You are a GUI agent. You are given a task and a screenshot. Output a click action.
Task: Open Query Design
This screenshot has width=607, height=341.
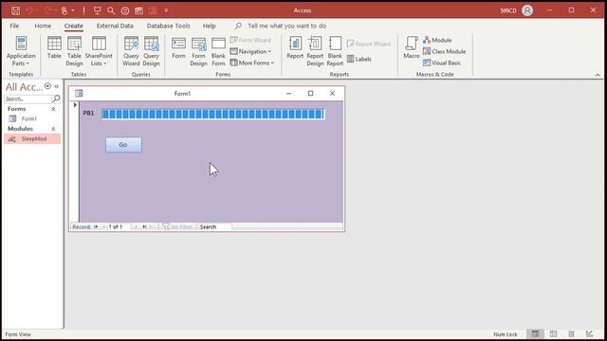click(x=151, y=51)
